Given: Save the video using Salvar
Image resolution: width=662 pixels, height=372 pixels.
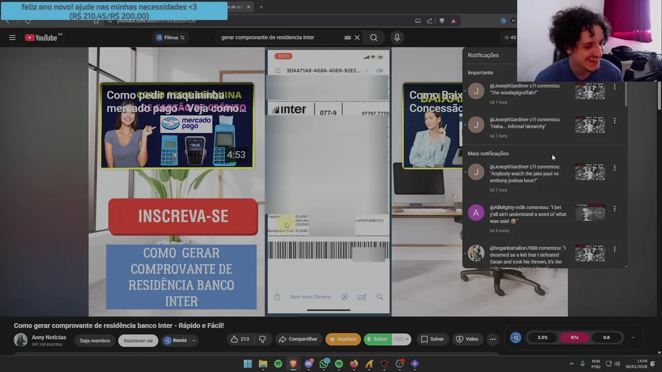Looking at the screenshot, I should tap(432, 339).
